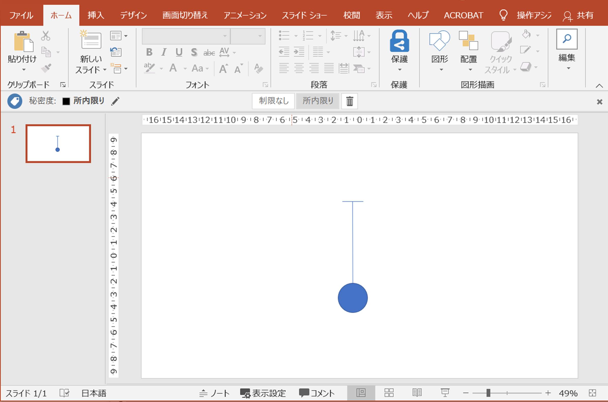
Task: Click the trash icon in sensitivity bar
Action: [350, 101]
